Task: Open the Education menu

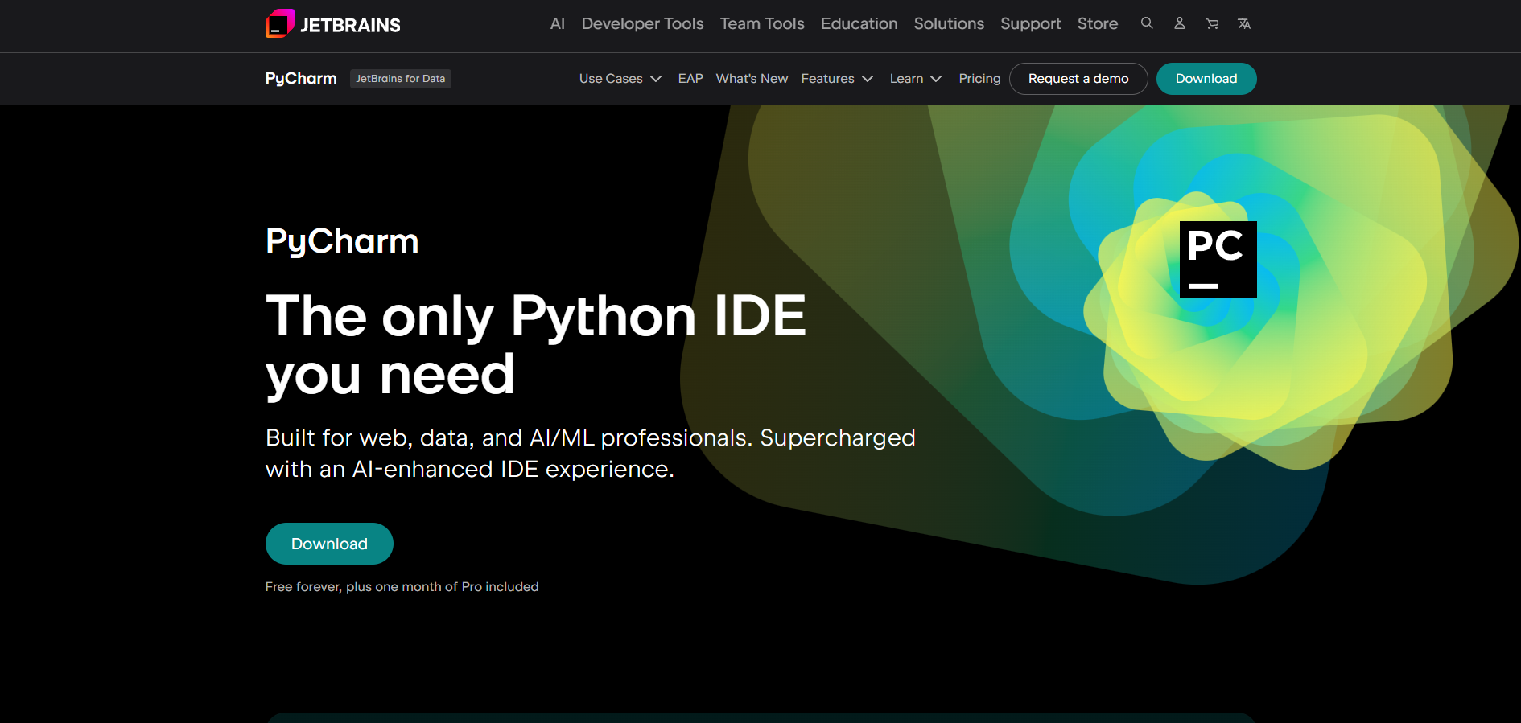Action: (x=859, y=24)
